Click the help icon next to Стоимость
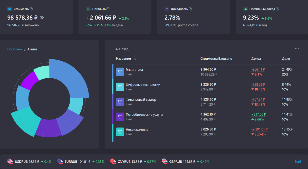The height and width of the screenshot is (169, 308). pyautogui.click(x=31, y=9)
